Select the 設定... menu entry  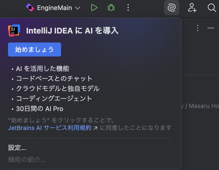pyautogui.click(x=17, y=148)
